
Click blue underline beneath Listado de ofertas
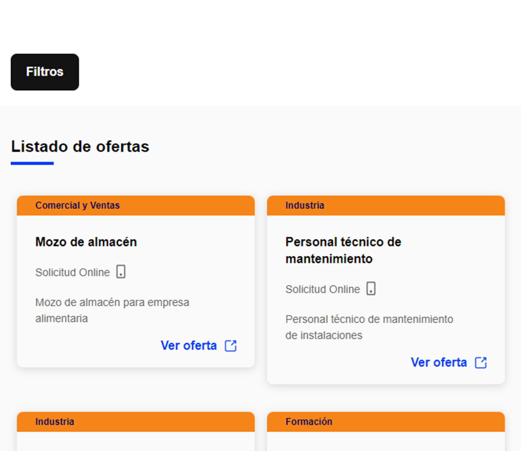tap(32, 163)
